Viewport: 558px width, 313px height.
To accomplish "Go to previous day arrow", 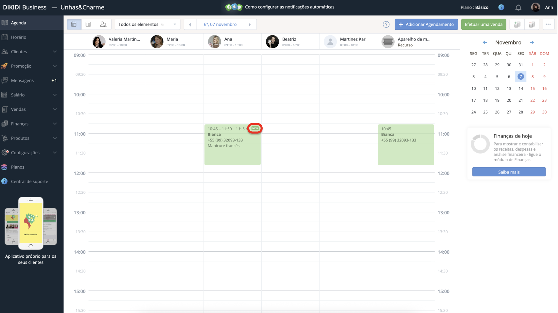I will coord(190,25).
